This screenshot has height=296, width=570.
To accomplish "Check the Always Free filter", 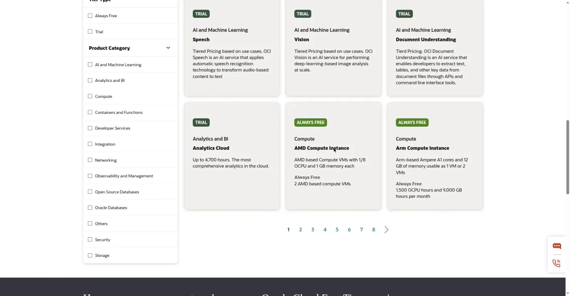I will (x=90, y=16).
